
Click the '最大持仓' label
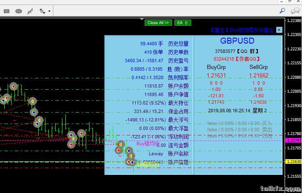178,103
